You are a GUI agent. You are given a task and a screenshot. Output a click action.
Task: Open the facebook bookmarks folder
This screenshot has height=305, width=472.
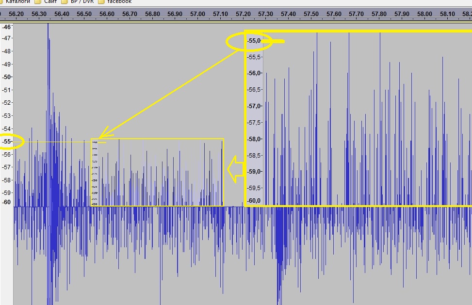click(x=118, y=2)
